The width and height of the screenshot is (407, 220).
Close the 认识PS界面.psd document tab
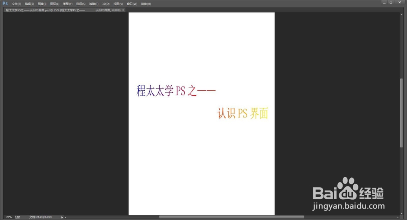point(123,10)
